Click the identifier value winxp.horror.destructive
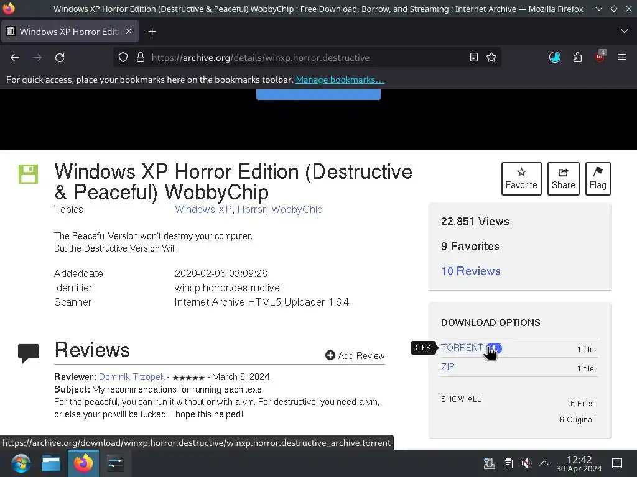Image resolution: width=637 pixels, height=477 pixels. (x=227, y=288)
